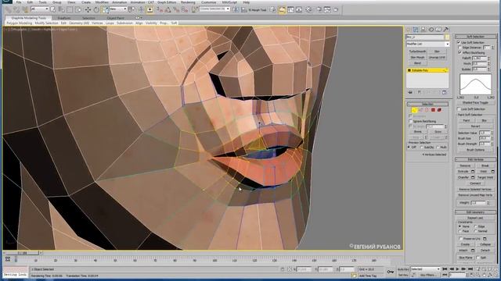Select the Move tool in main toolbar
This screenshot has width=501, height=281.
(x=88, y=9)
